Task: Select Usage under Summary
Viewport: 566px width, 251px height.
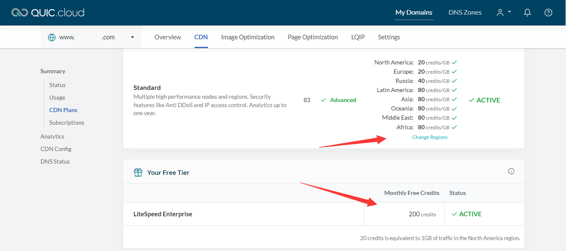Action: 57,97
